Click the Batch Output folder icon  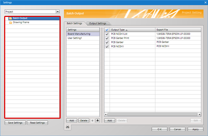[10, 18]
